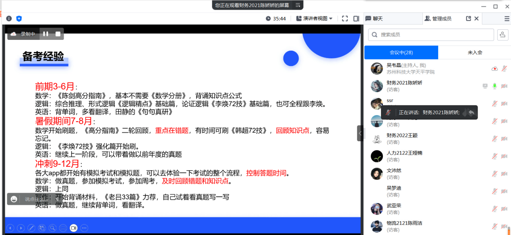Toggle the side panel layout icon
This screenshot has height=235, width=511.
pos(356,19)
